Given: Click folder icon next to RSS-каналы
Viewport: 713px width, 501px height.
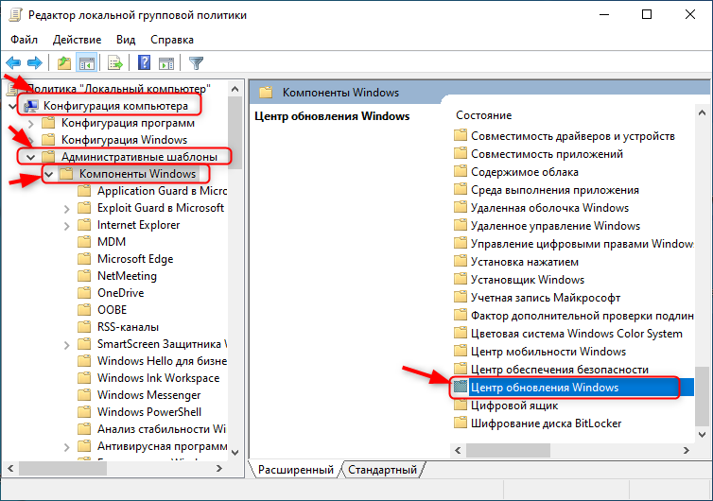Looking at the screenshot, I should 84,327.
